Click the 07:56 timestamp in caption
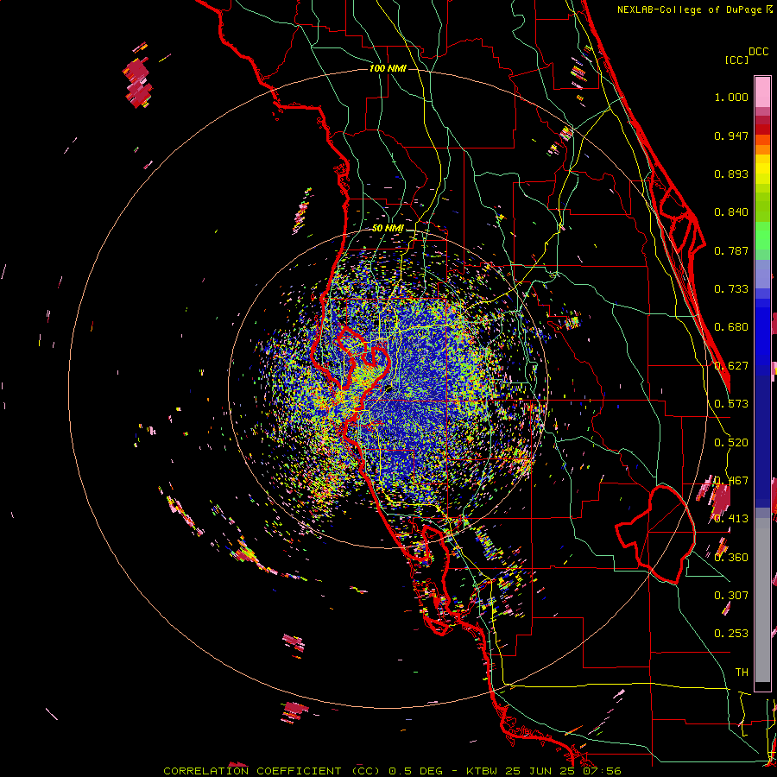The image size is (777, 777). tap(603, 771)
